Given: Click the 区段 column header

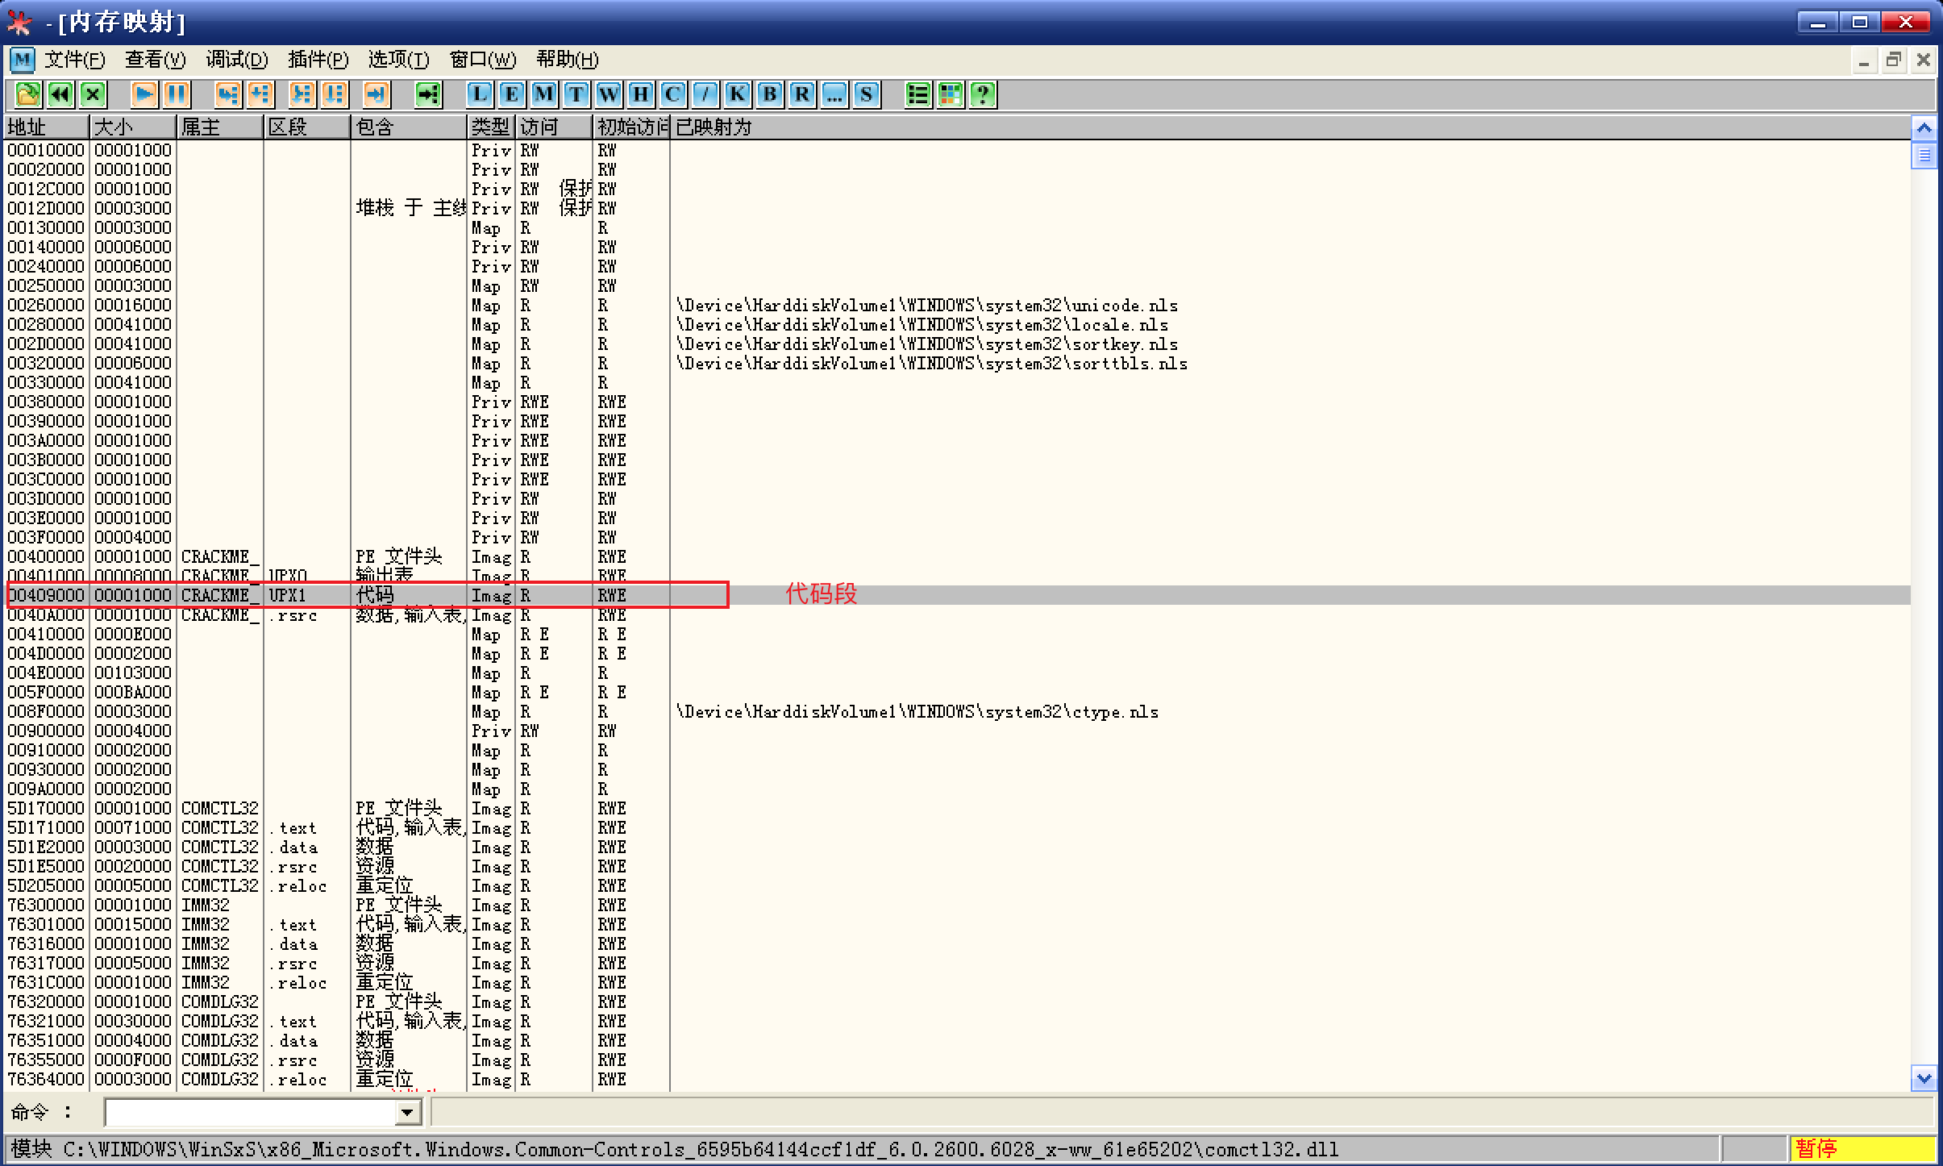Looking at the screenshot, I should pos(306,127).
